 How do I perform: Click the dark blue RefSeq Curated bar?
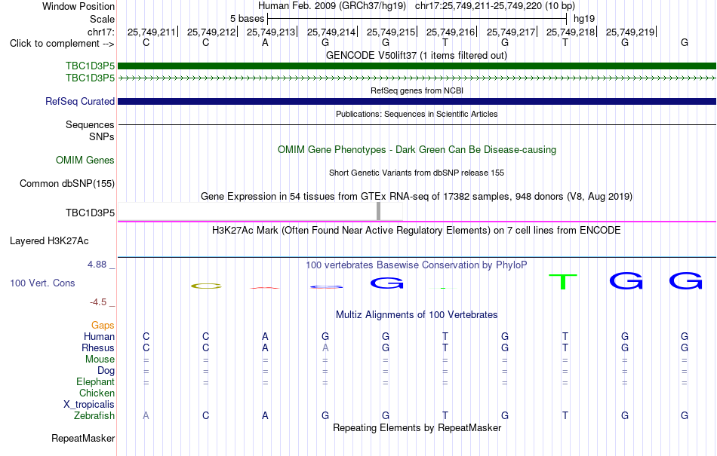coord(417,101)
